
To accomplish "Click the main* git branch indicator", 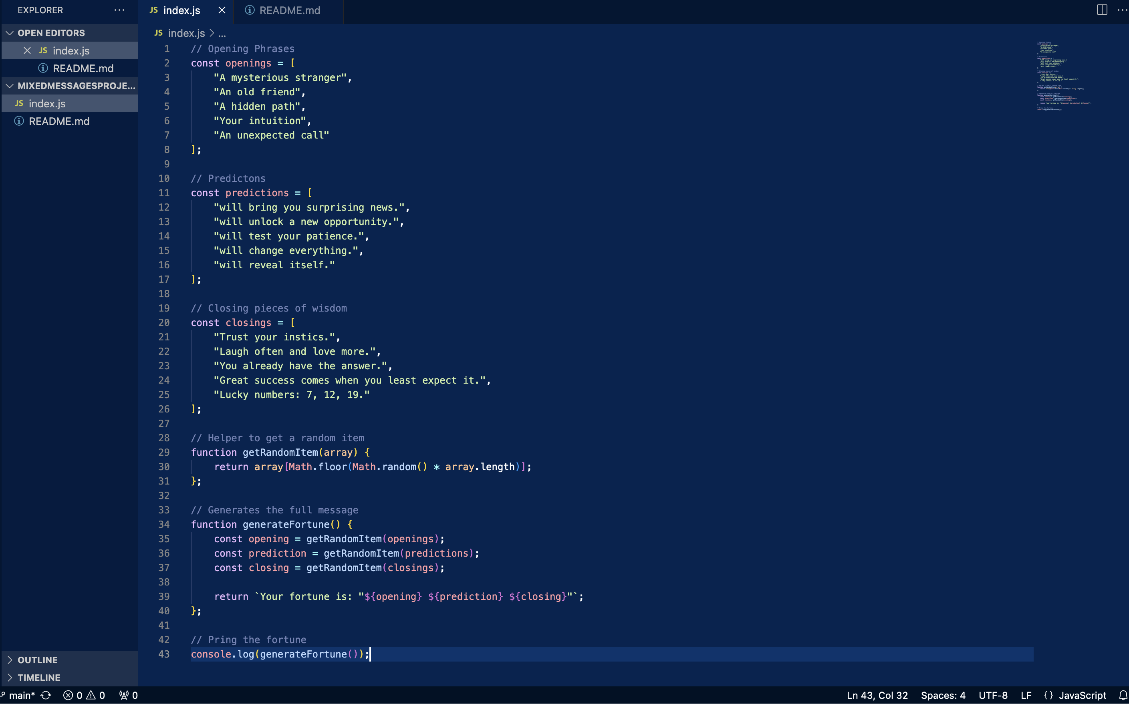I will (18, 695).
